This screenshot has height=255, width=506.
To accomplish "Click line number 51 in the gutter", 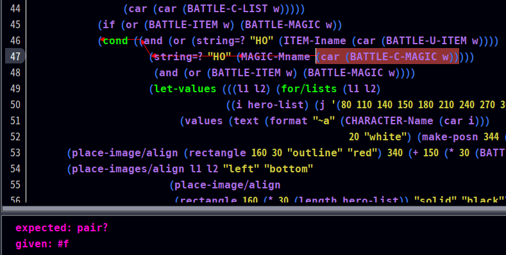I will (x=15, y=120).
